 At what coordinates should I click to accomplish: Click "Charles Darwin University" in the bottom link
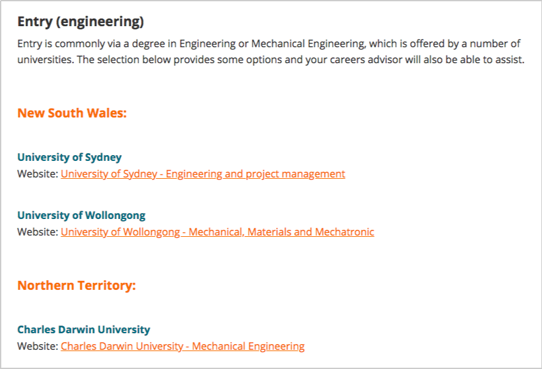(122, 346)
